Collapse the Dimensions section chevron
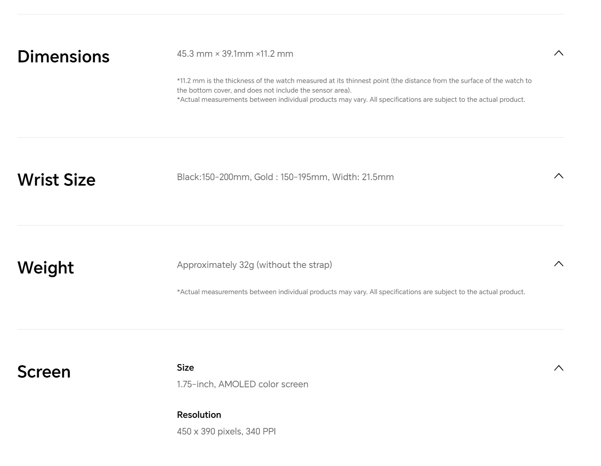Screen dimensions: 601x466 pyautogui.click(x=559, y=53)
